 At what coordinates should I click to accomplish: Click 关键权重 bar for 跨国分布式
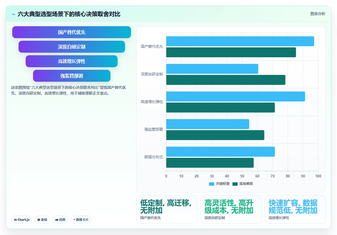[220, 152]
